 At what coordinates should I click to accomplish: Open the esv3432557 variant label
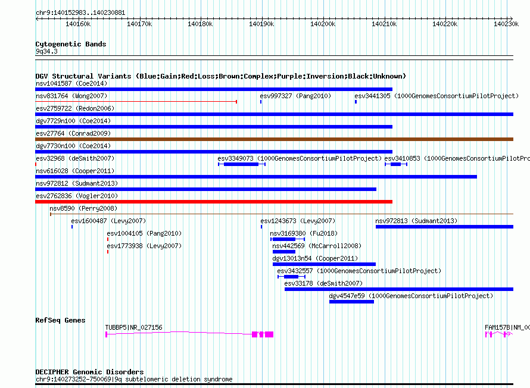pos(359,271)
